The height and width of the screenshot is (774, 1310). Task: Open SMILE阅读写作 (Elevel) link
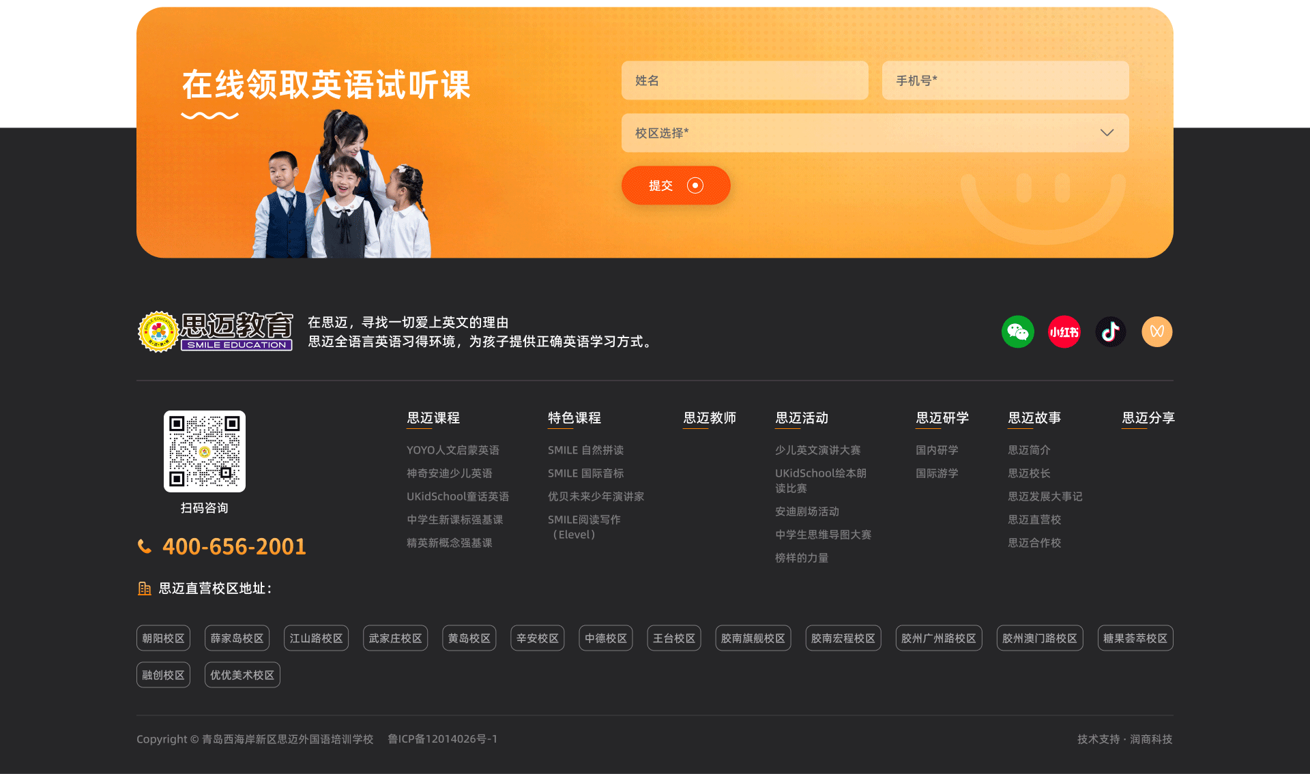tap(584, 527)
